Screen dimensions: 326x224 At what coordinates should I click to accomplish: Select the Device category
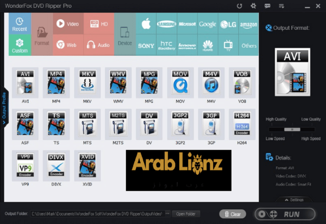coord(125,34)
